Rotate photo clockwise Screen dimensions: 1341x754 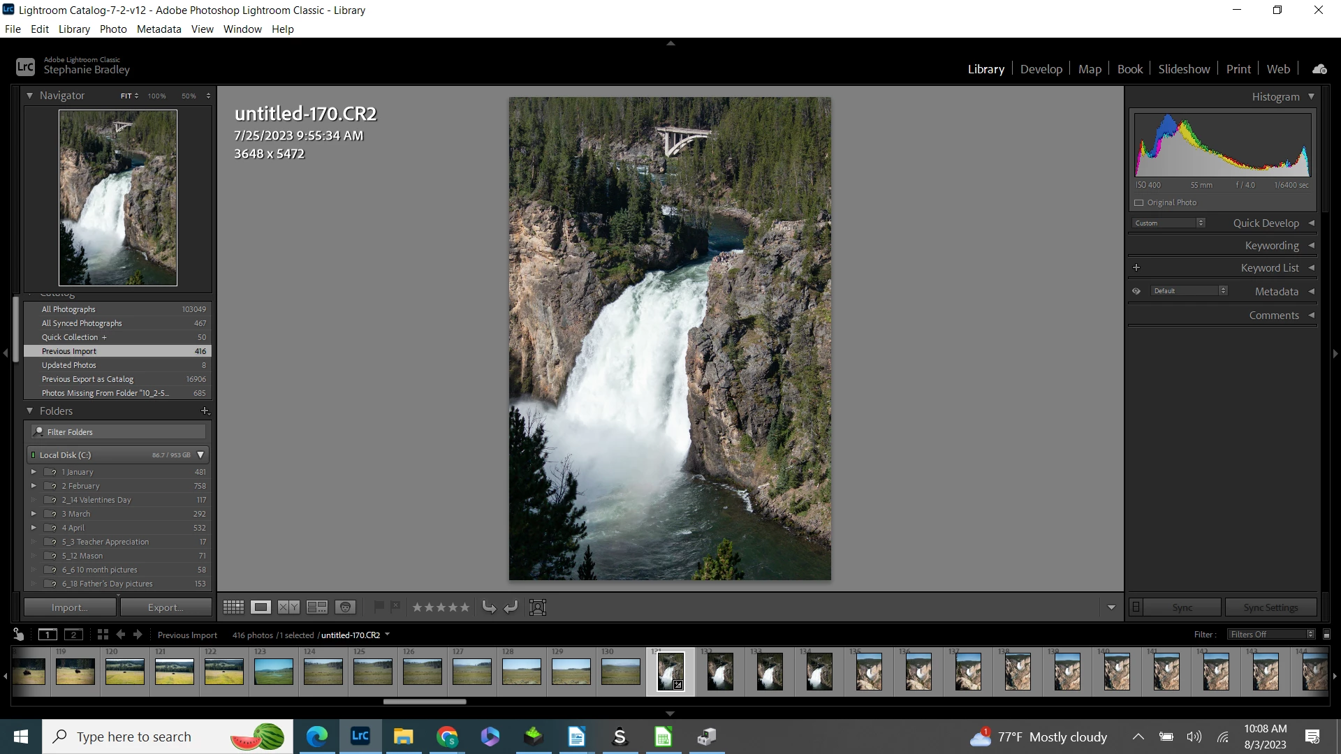(x=511, y=607)
